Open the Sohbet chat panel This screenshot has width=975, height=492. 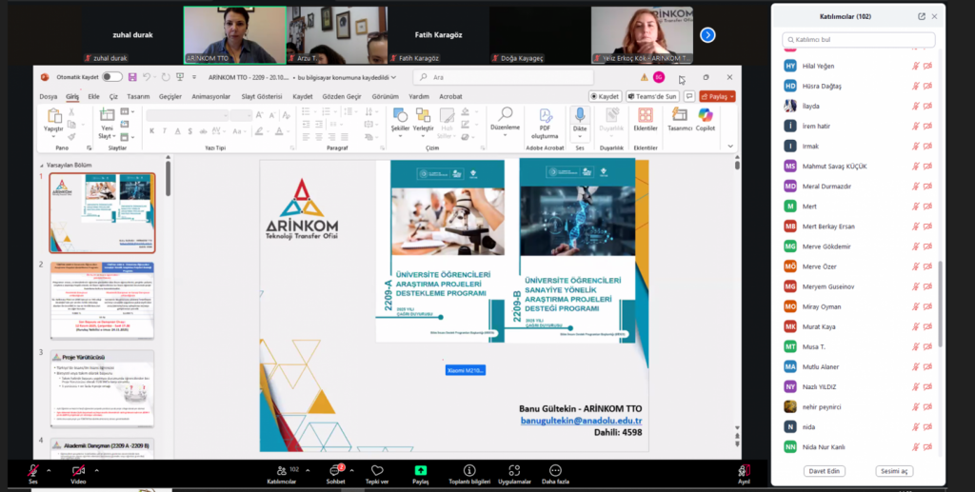tap(335, 471)
